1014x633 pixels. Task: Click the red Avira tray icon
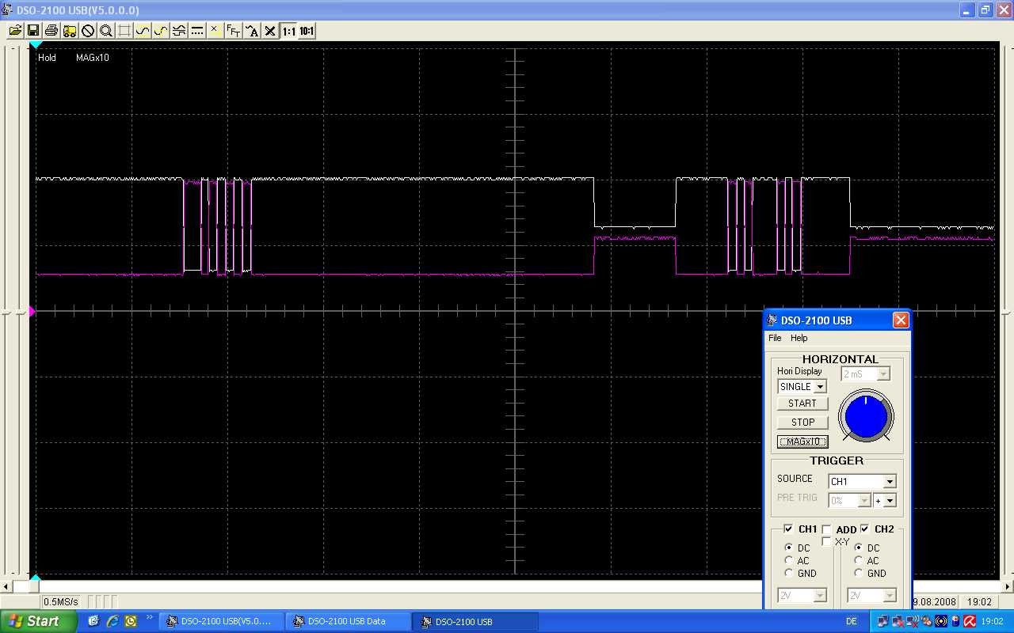click(x=969, y=621)
